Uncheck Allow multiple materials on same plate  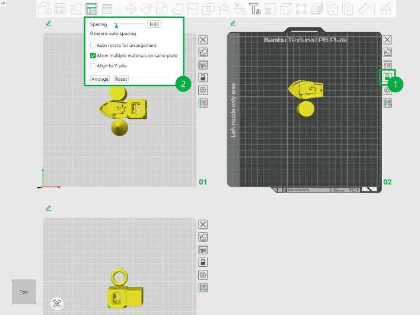coord(93,55)
